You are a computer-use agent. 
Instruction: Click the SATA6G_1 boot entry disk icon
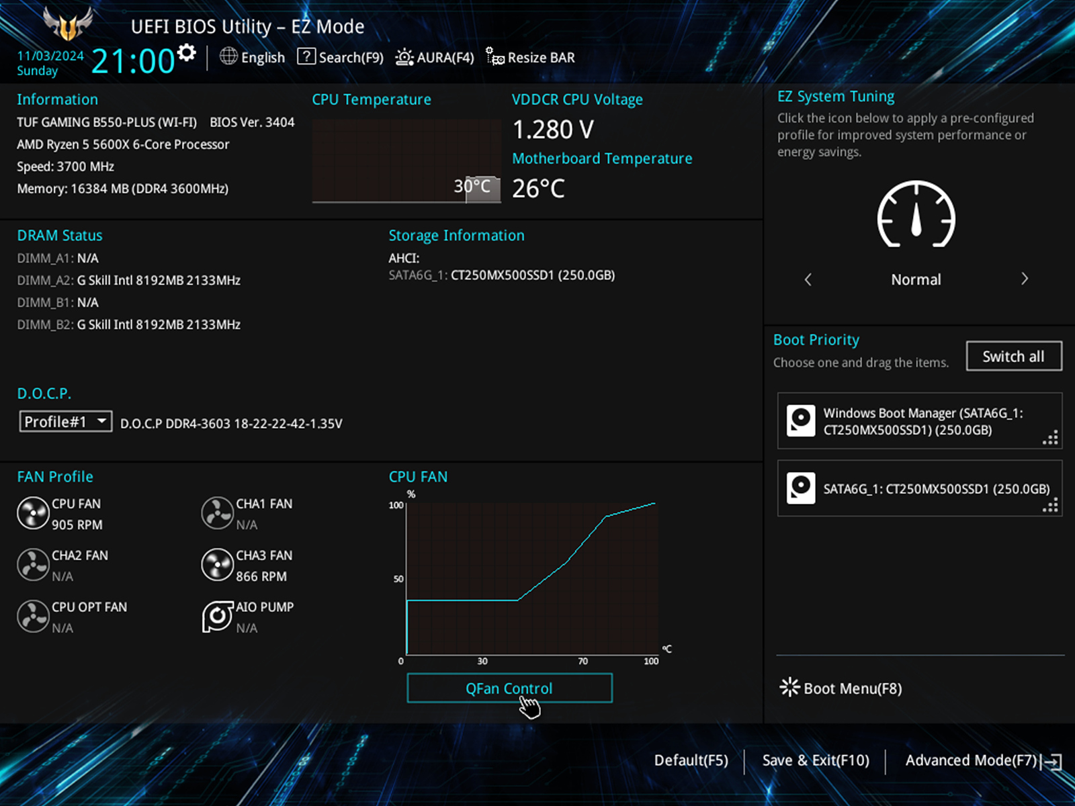click(x=801, y=488)
